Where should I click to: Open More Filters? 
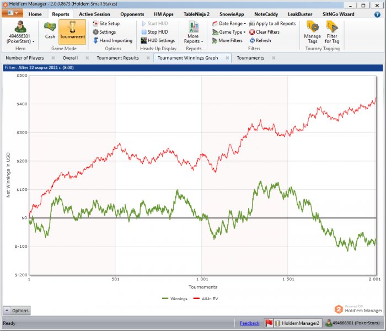(227, 40)
